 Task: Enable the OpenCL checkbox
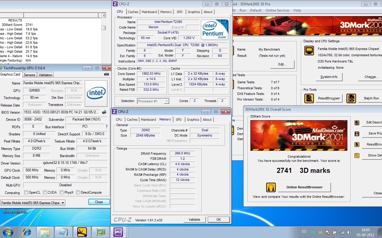(26, 192)
